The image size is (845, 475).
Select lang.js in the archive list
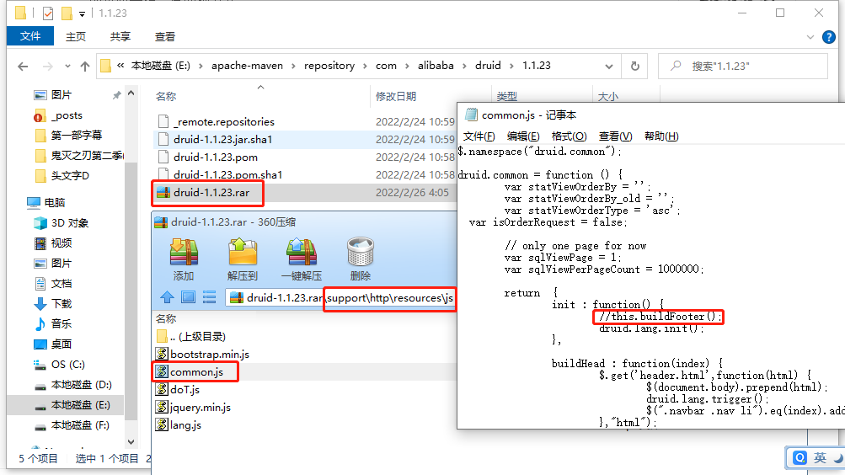coord(179,425)
